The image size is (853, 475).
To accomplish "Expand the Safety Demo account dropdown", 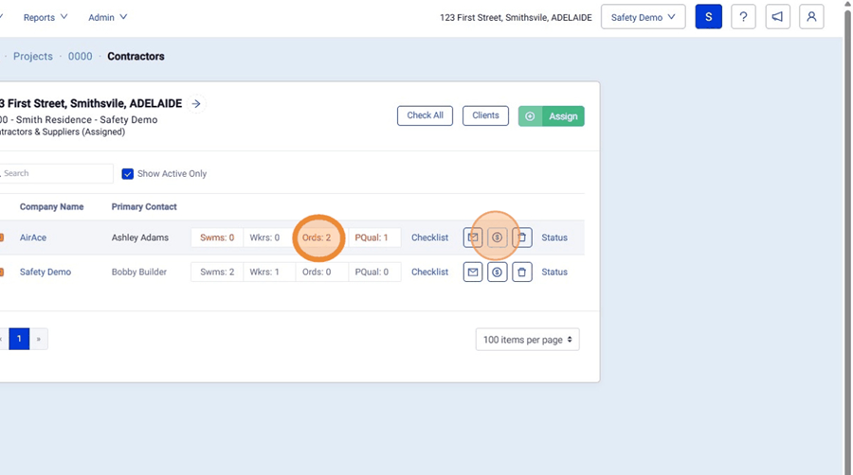I will coord(643,17).
